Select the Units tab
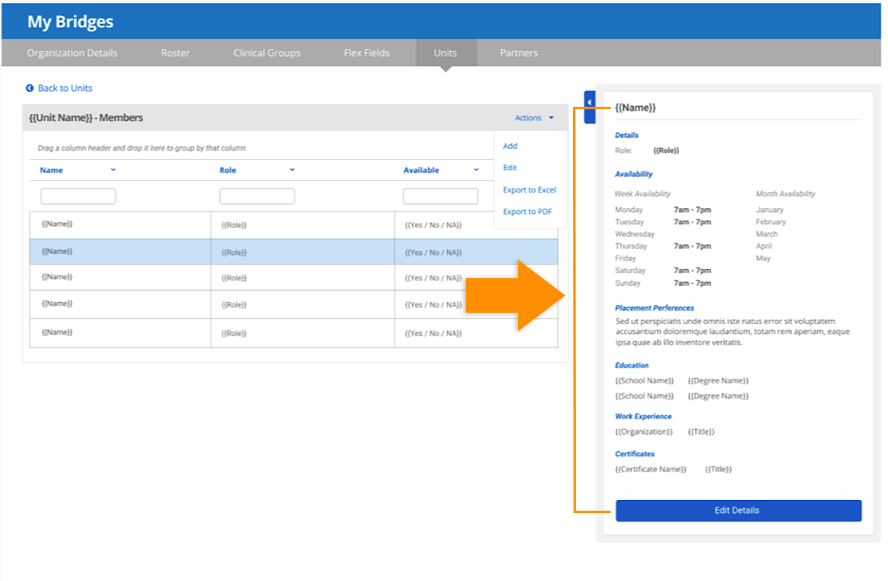This screenshot has height=581, width=888. (x=445, y=53)
